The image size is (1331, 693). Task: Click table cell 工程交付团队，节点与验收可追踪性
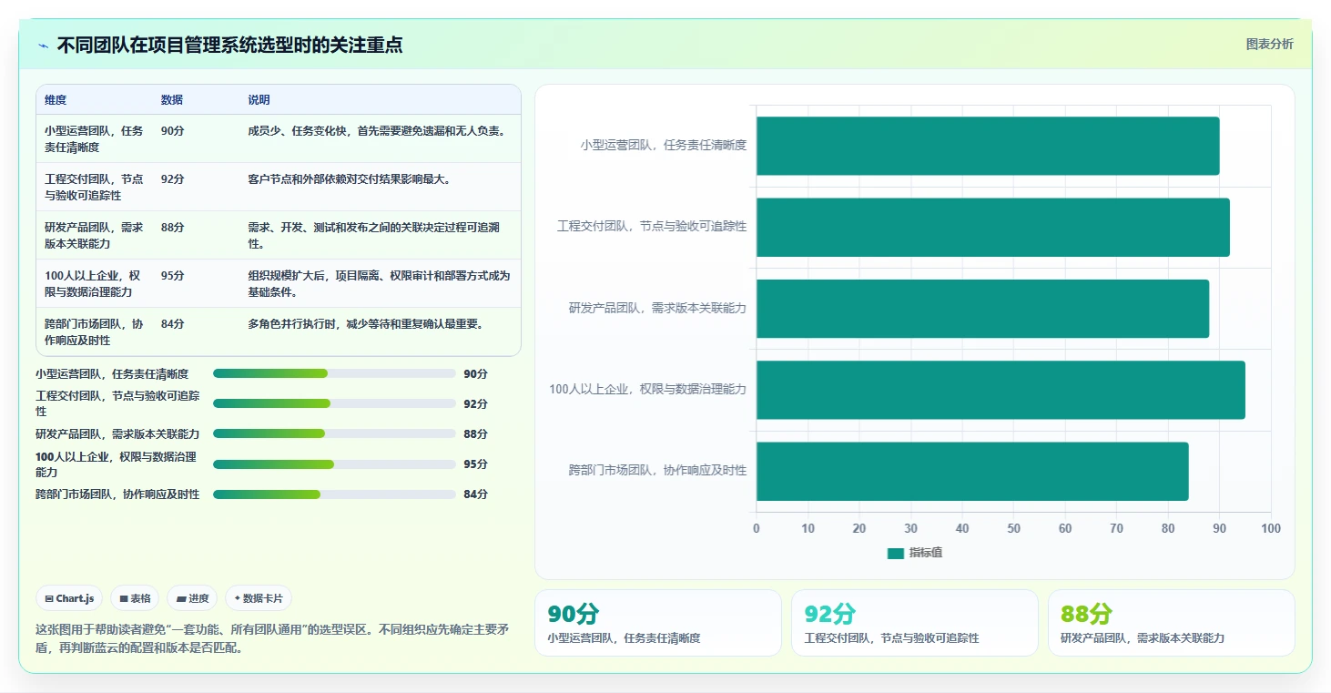tap(95, 187)
